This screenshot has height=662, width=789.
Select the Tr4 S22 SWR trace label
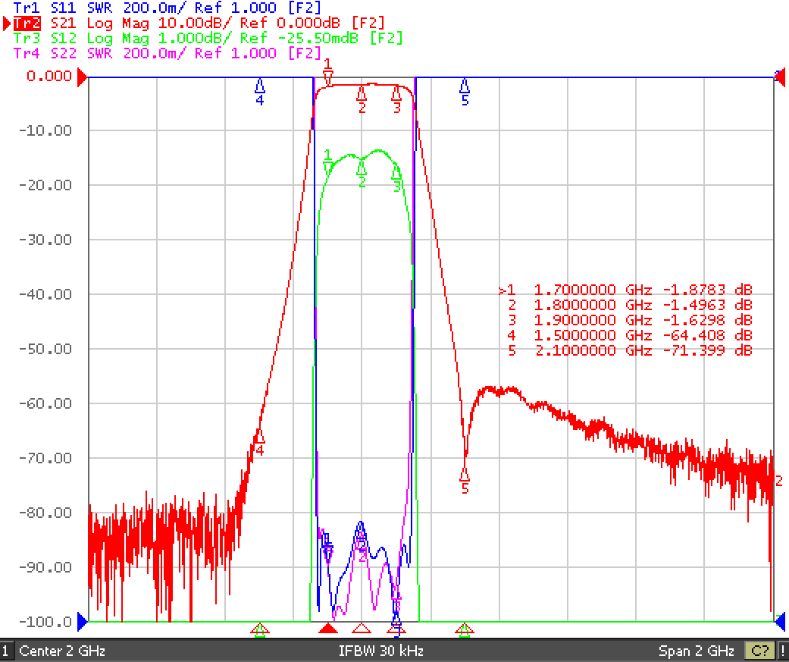click(167, 53)
